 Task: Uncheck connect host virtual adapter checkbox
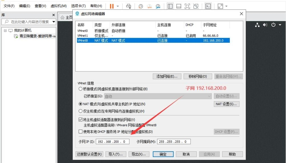(81, 120)
